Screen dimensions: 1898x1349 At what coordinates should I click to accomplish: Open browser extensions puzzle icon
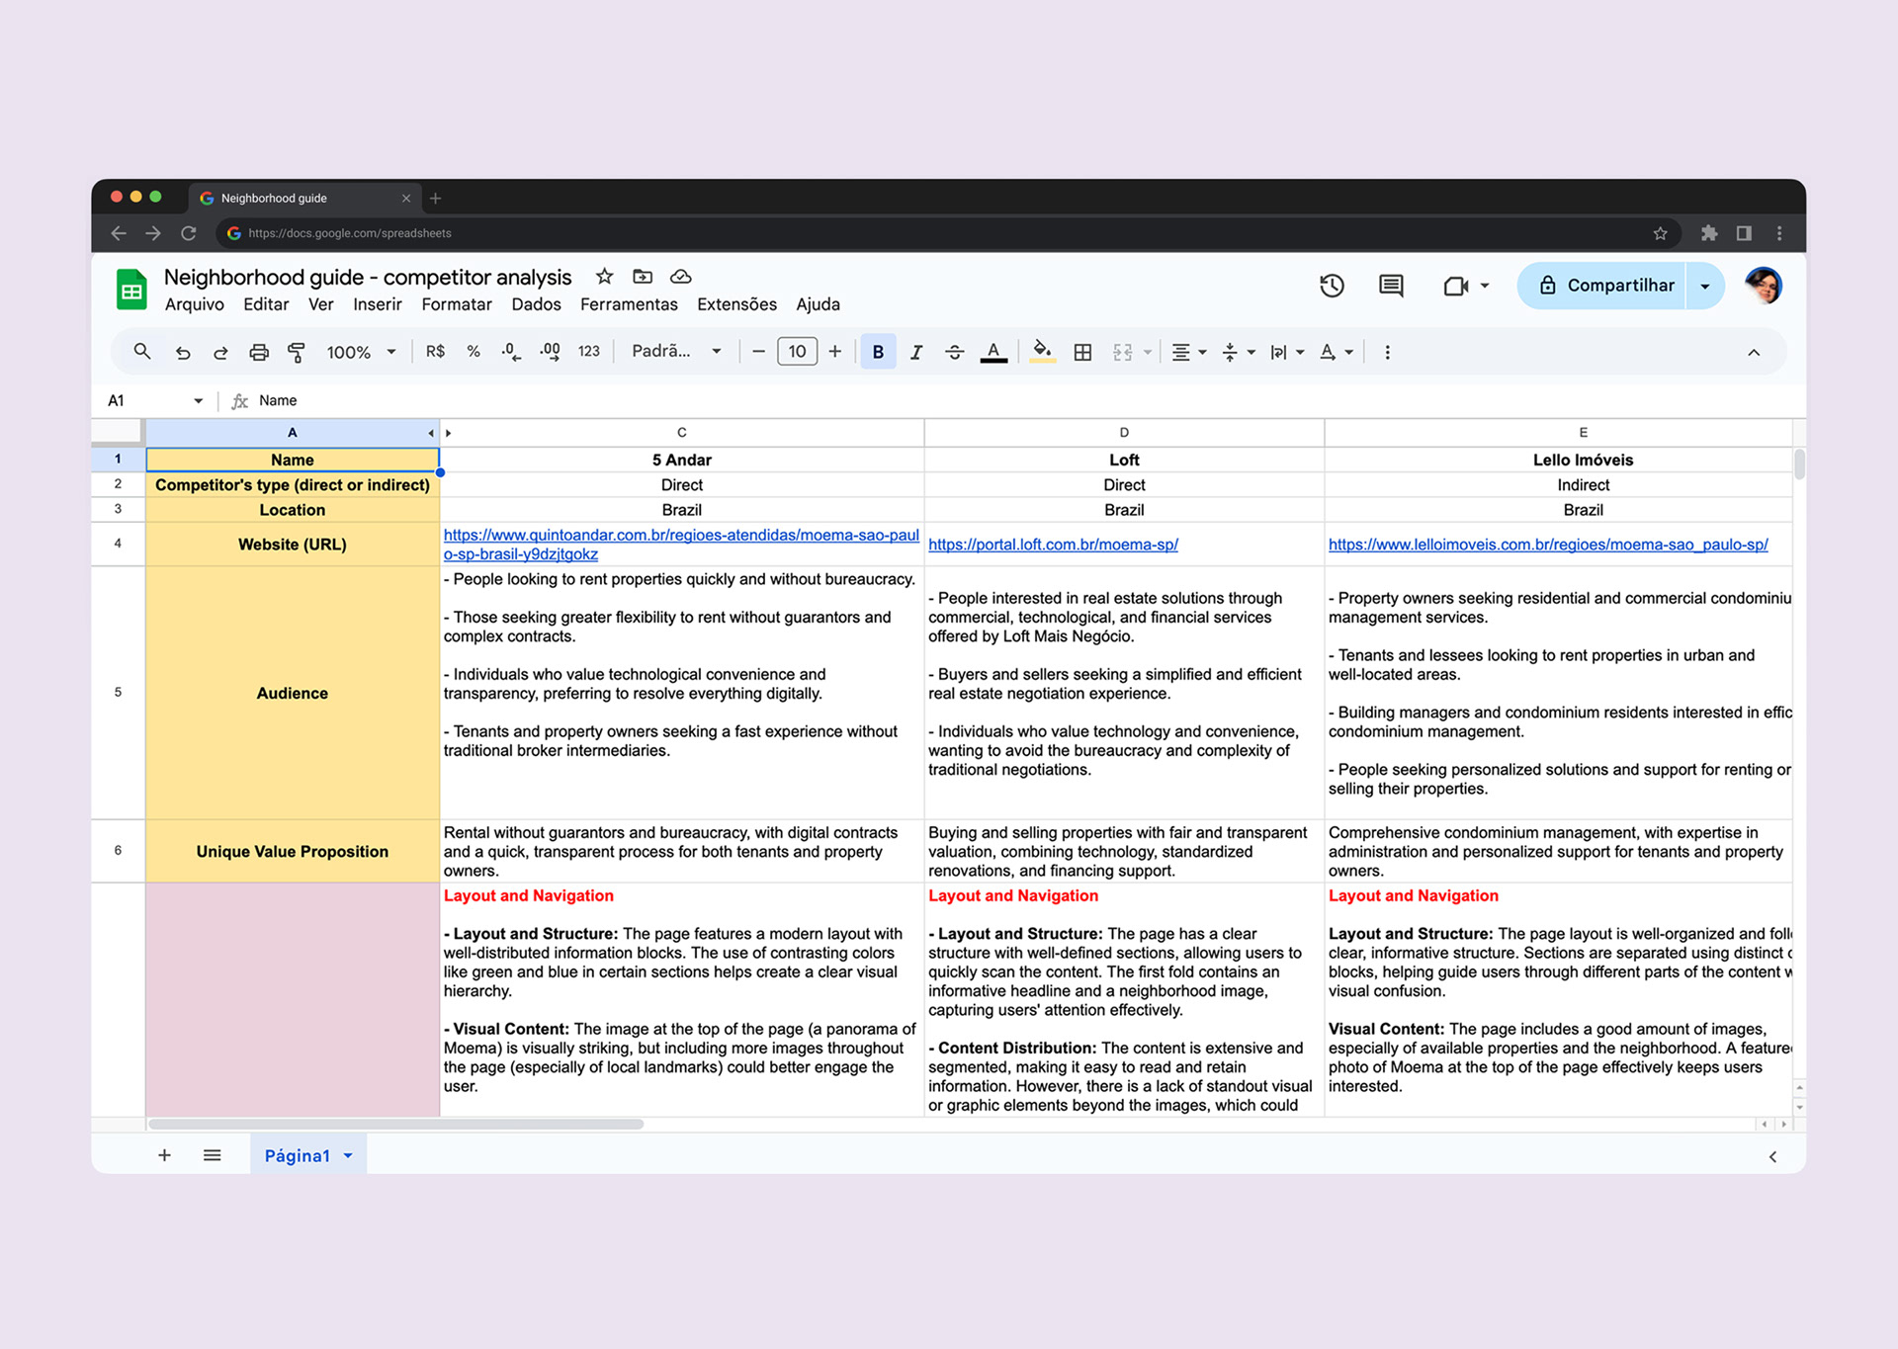point(1708,233)
